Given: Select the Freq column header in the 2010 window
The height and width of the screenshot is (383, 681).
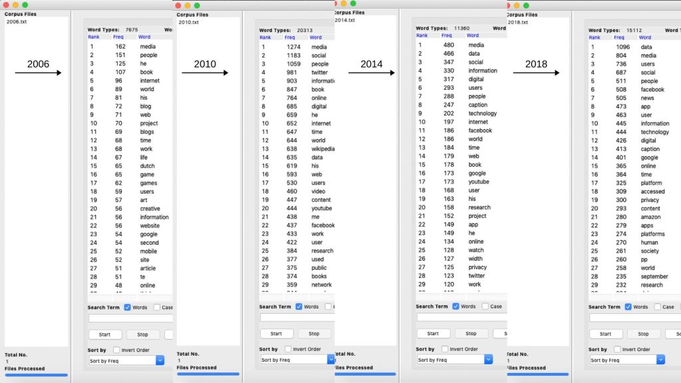Looking at the screenshot, I should pos(290,38).
